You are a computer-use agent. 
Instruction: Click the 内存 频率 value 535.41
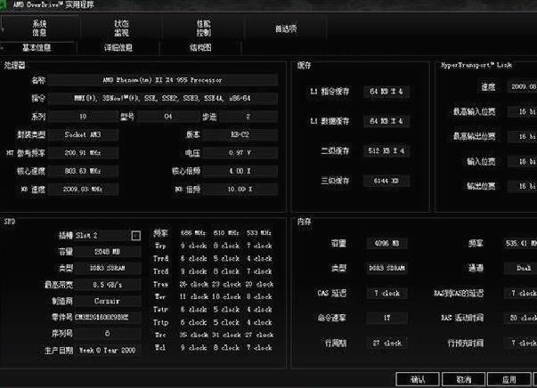click(x=521, y=243)
